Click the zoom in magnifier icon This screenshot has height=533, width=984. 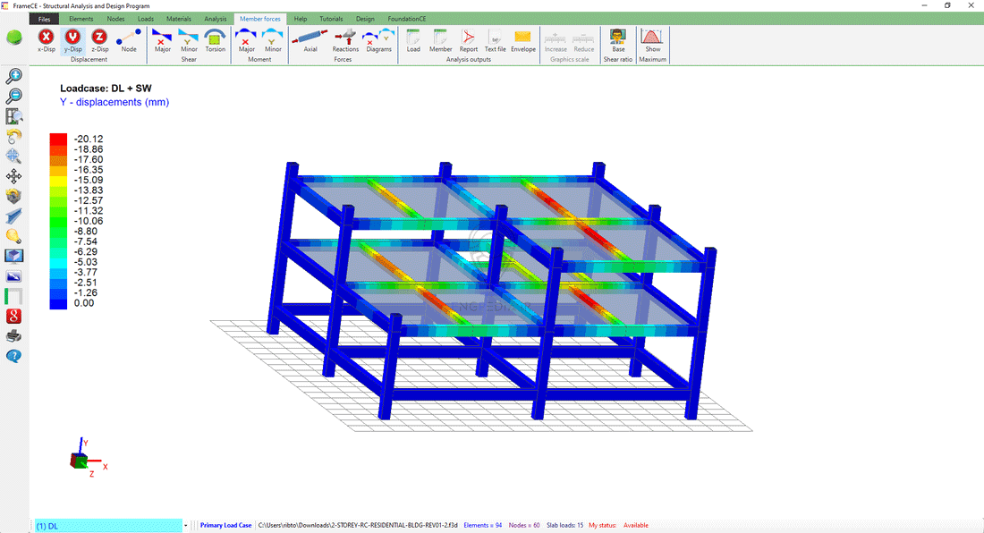[14, 77]
